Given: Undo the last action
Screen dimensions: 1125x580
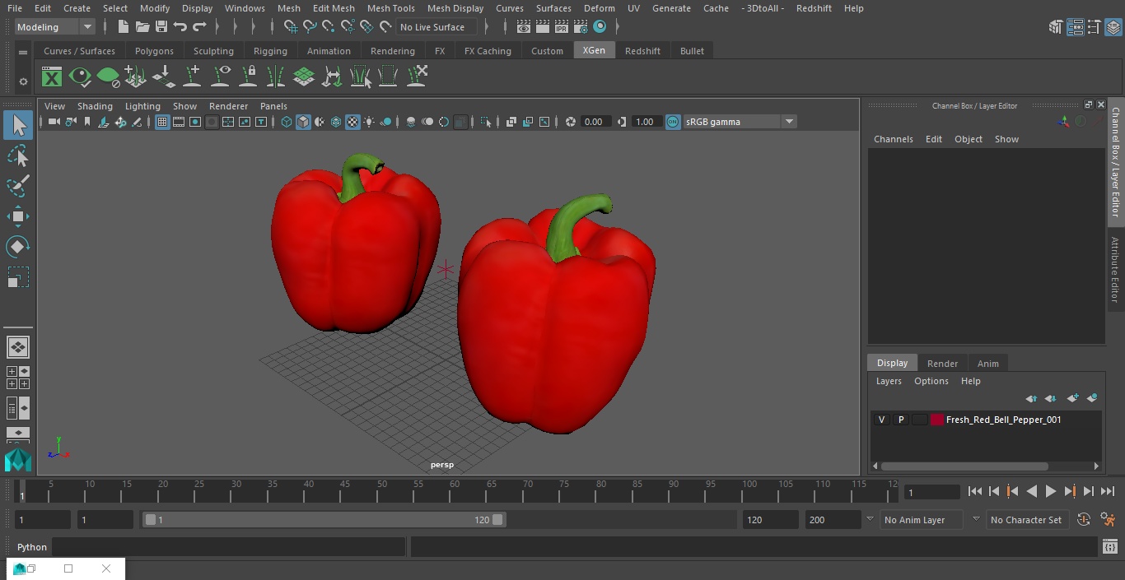Looking at the screenshot, I should pyautogui.click(x=180, y=27).
